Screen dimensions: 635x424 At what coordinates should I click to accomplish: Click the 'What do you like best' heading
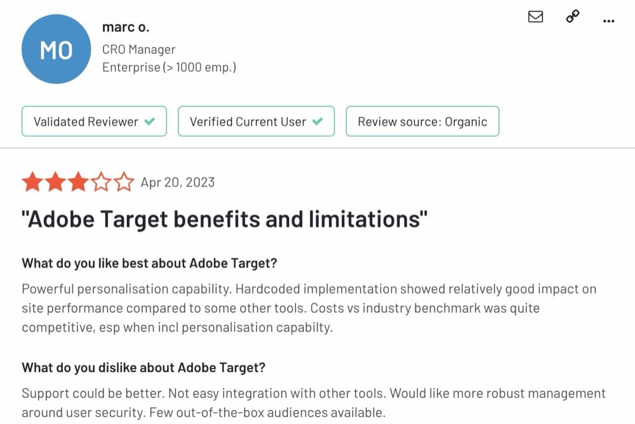(149, 263)
